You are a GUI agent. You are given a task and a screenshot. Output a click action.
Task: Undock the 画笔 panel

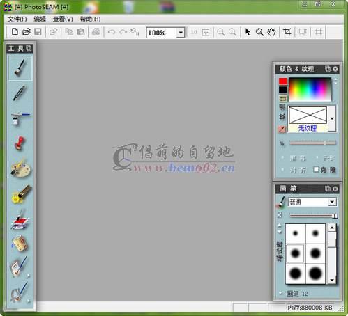(328, 189)
